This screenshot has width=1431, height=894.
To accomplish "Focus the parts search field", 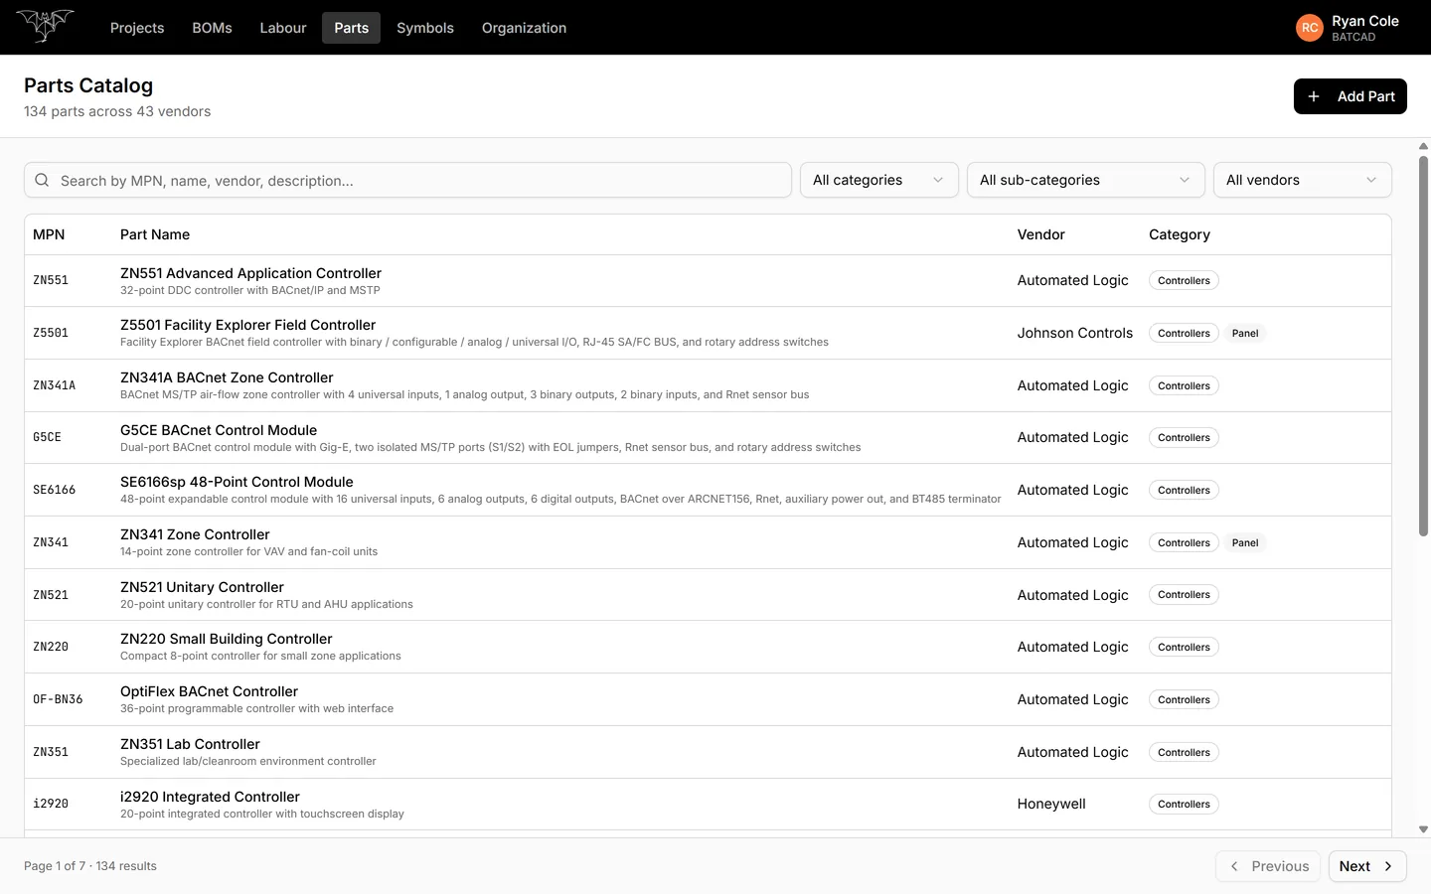I will 407,180.
